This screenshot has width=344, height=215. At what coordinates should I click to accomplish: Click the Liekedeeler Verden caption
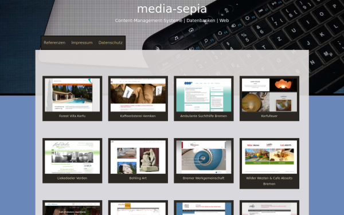click(72, 178)
